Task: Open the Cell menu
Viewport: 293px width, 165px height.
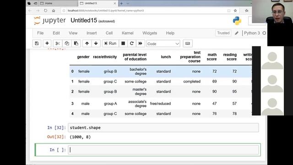Action: coord(109,33)
